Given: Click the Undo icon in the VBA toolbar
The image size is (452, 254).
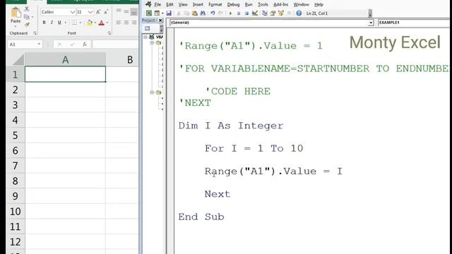Looking at the screenshot, I should (213, 13).
